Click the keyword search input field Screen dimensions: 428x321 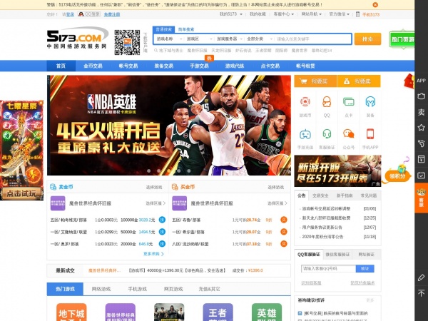(x=313, y=39)
